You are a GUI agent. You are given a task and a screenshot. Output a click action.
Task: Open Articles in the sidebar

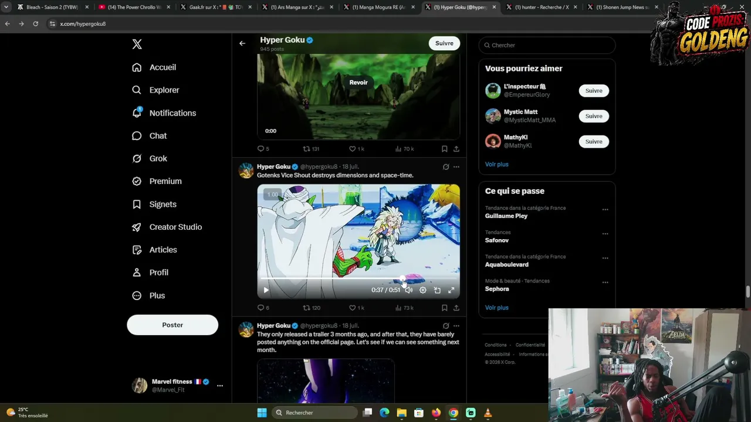tap(154, 250)
